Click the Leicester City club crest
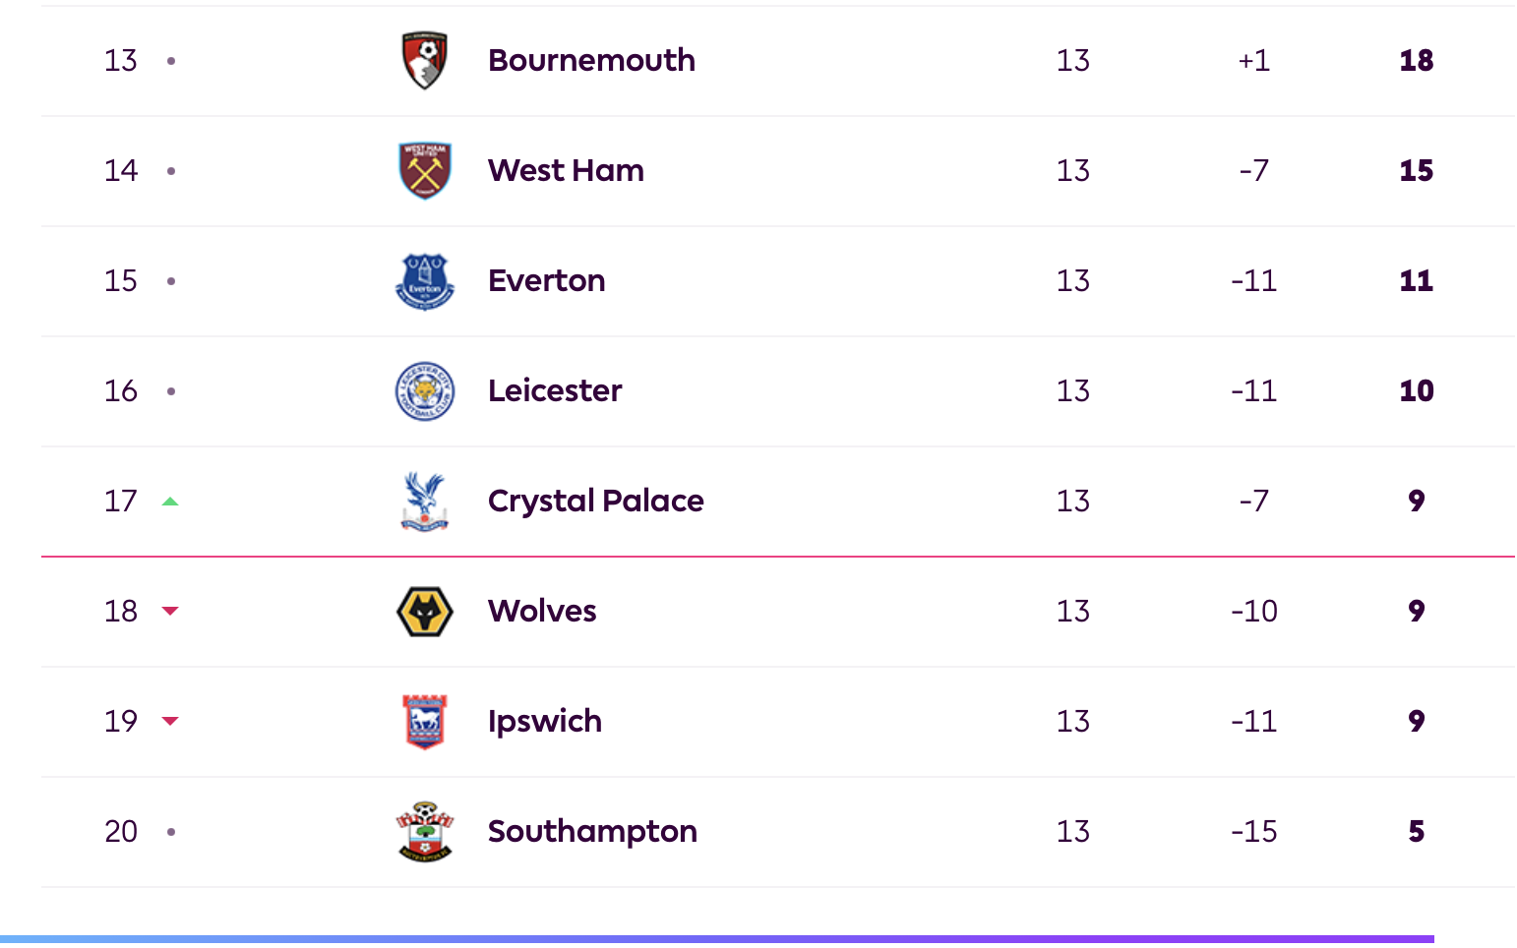Image resolution: width=1517 pixels, height=948 pixels. [x=425, y=391]
